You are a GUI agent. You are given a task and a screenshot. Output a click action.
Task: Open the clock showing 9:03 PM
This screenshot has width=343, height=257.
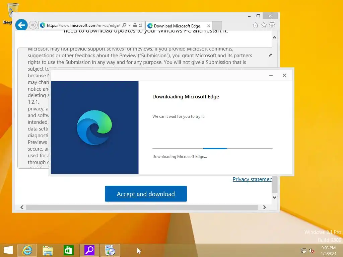[x=329, y=251]
